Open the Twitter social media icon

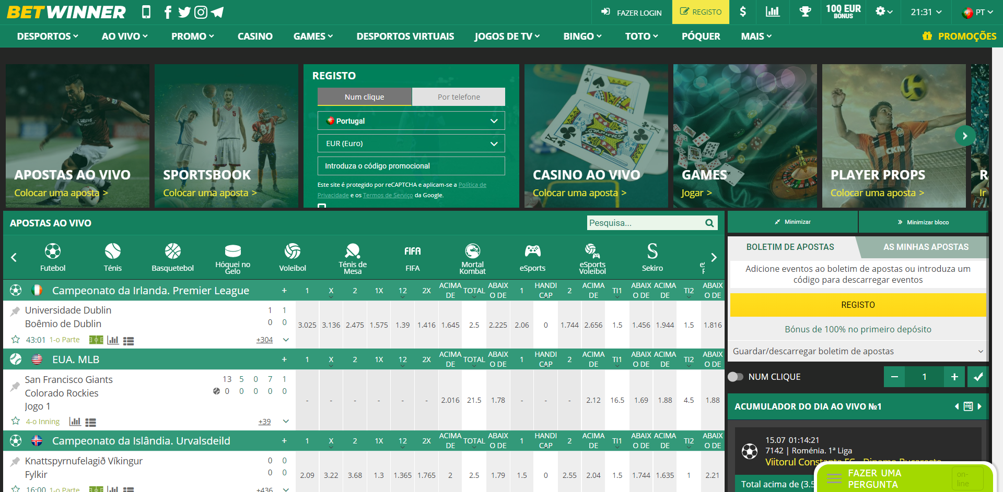184,12
